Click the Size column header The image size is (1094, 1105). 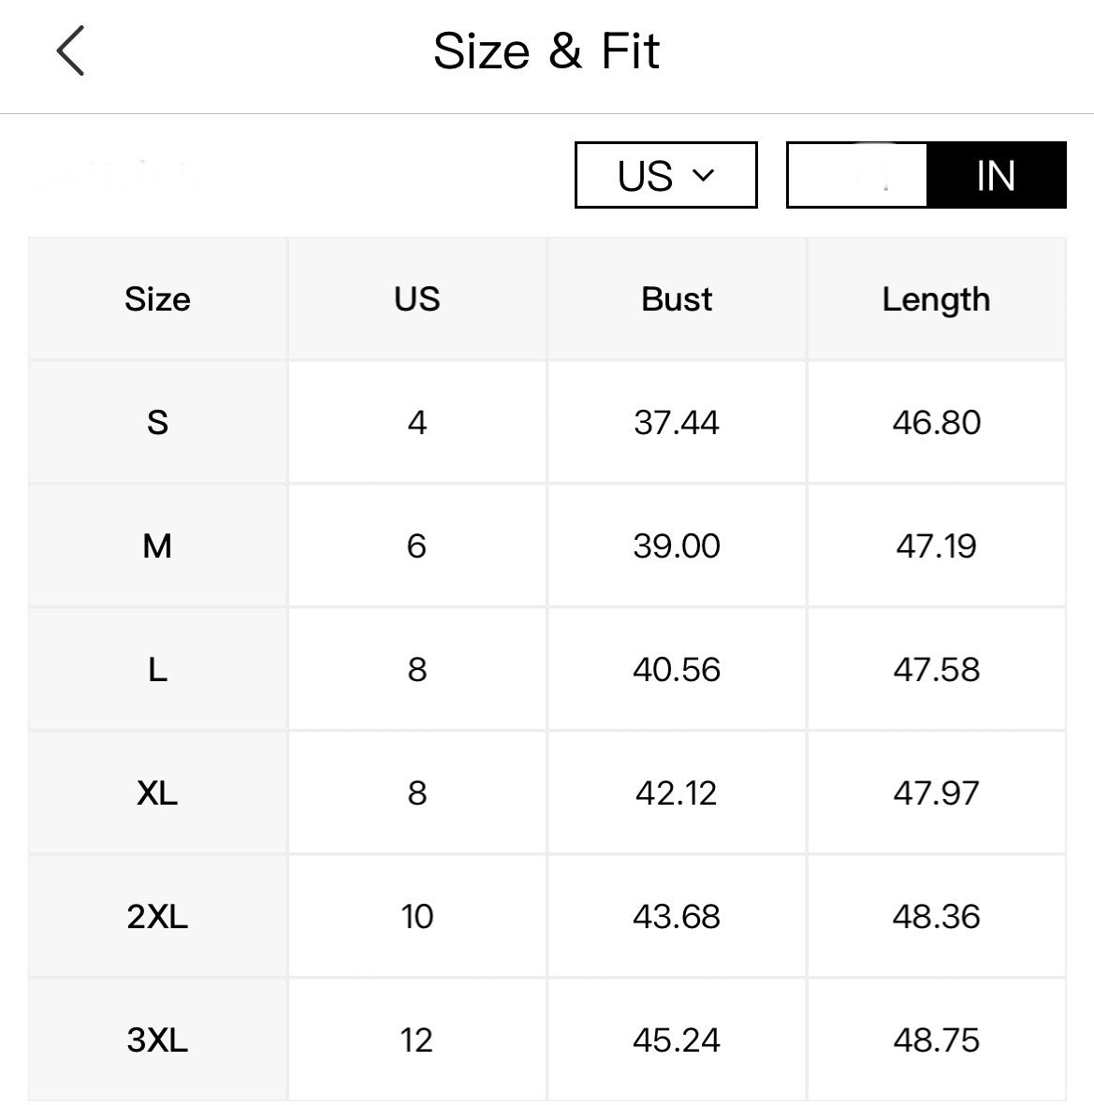pyautogui.click(x=157, y=299)
